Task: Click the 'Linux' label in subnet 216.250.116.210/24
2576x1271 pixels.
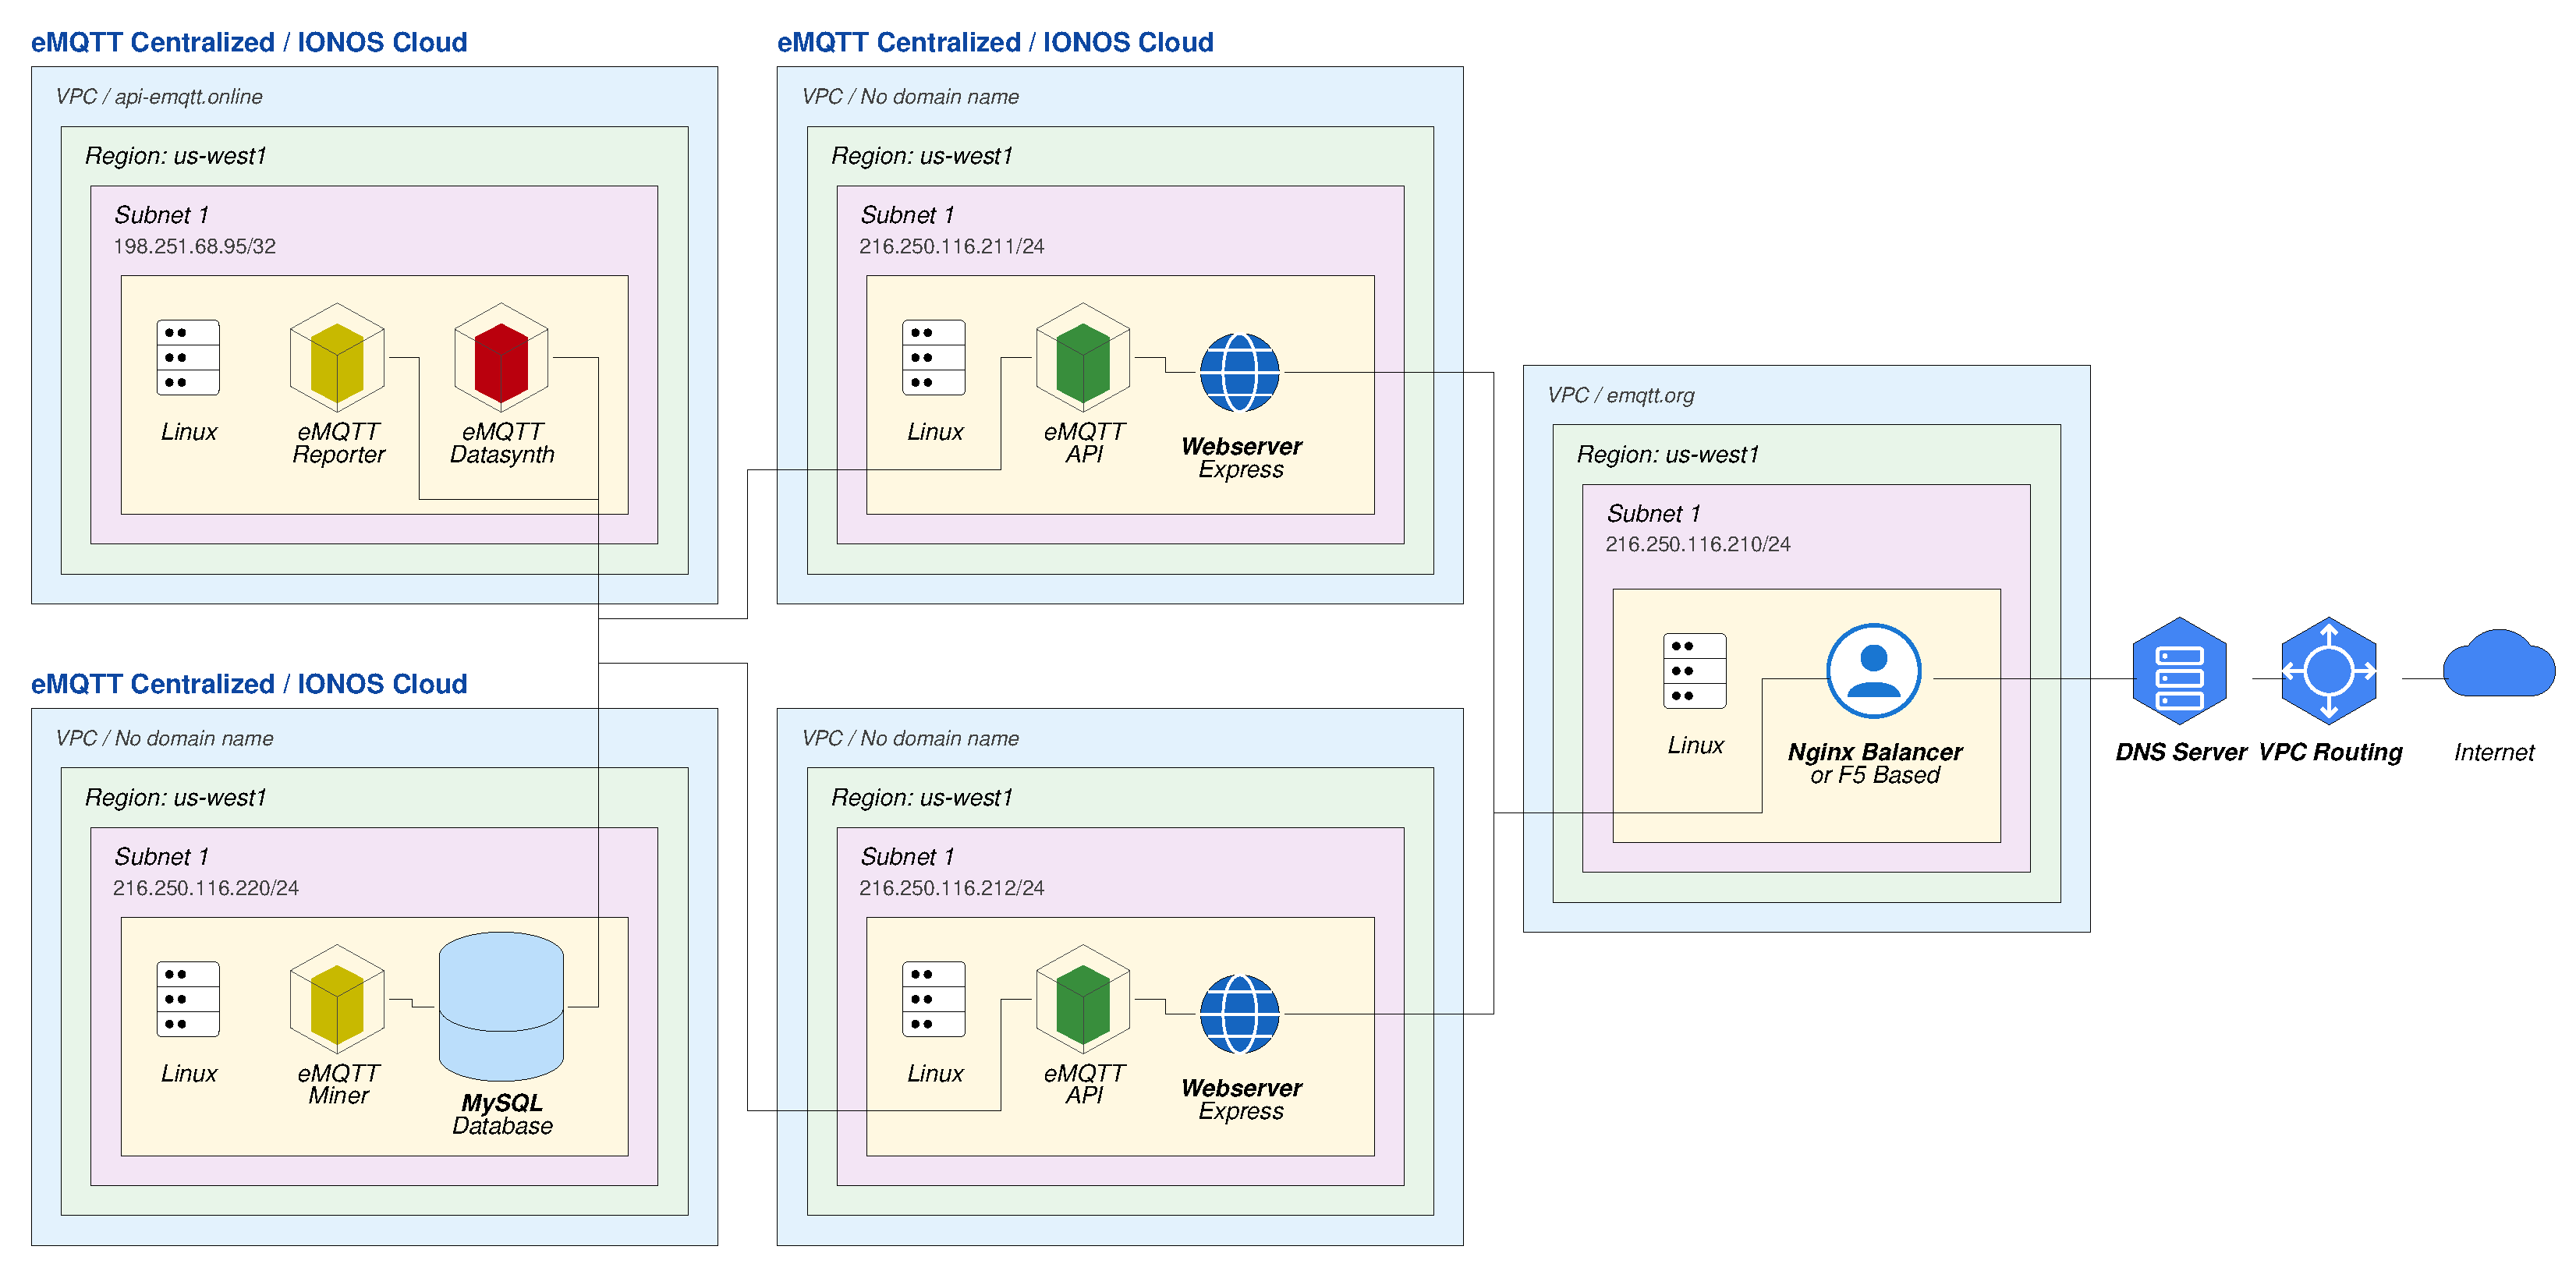Action: (1695, 746)
